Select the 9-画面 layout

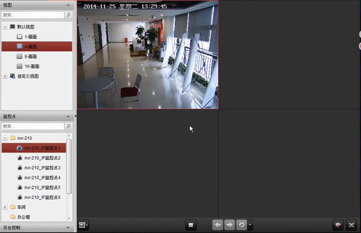pos(30,57)
